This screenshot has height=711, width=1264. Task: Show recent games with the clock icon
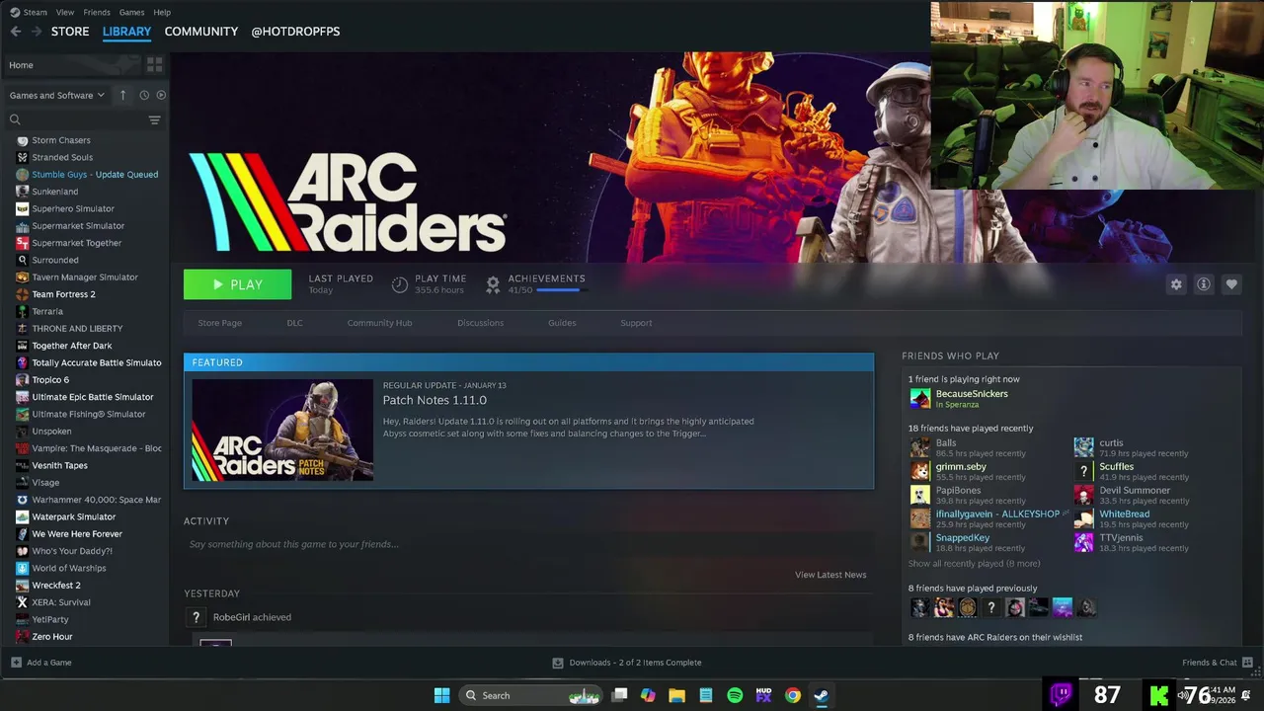144,95
